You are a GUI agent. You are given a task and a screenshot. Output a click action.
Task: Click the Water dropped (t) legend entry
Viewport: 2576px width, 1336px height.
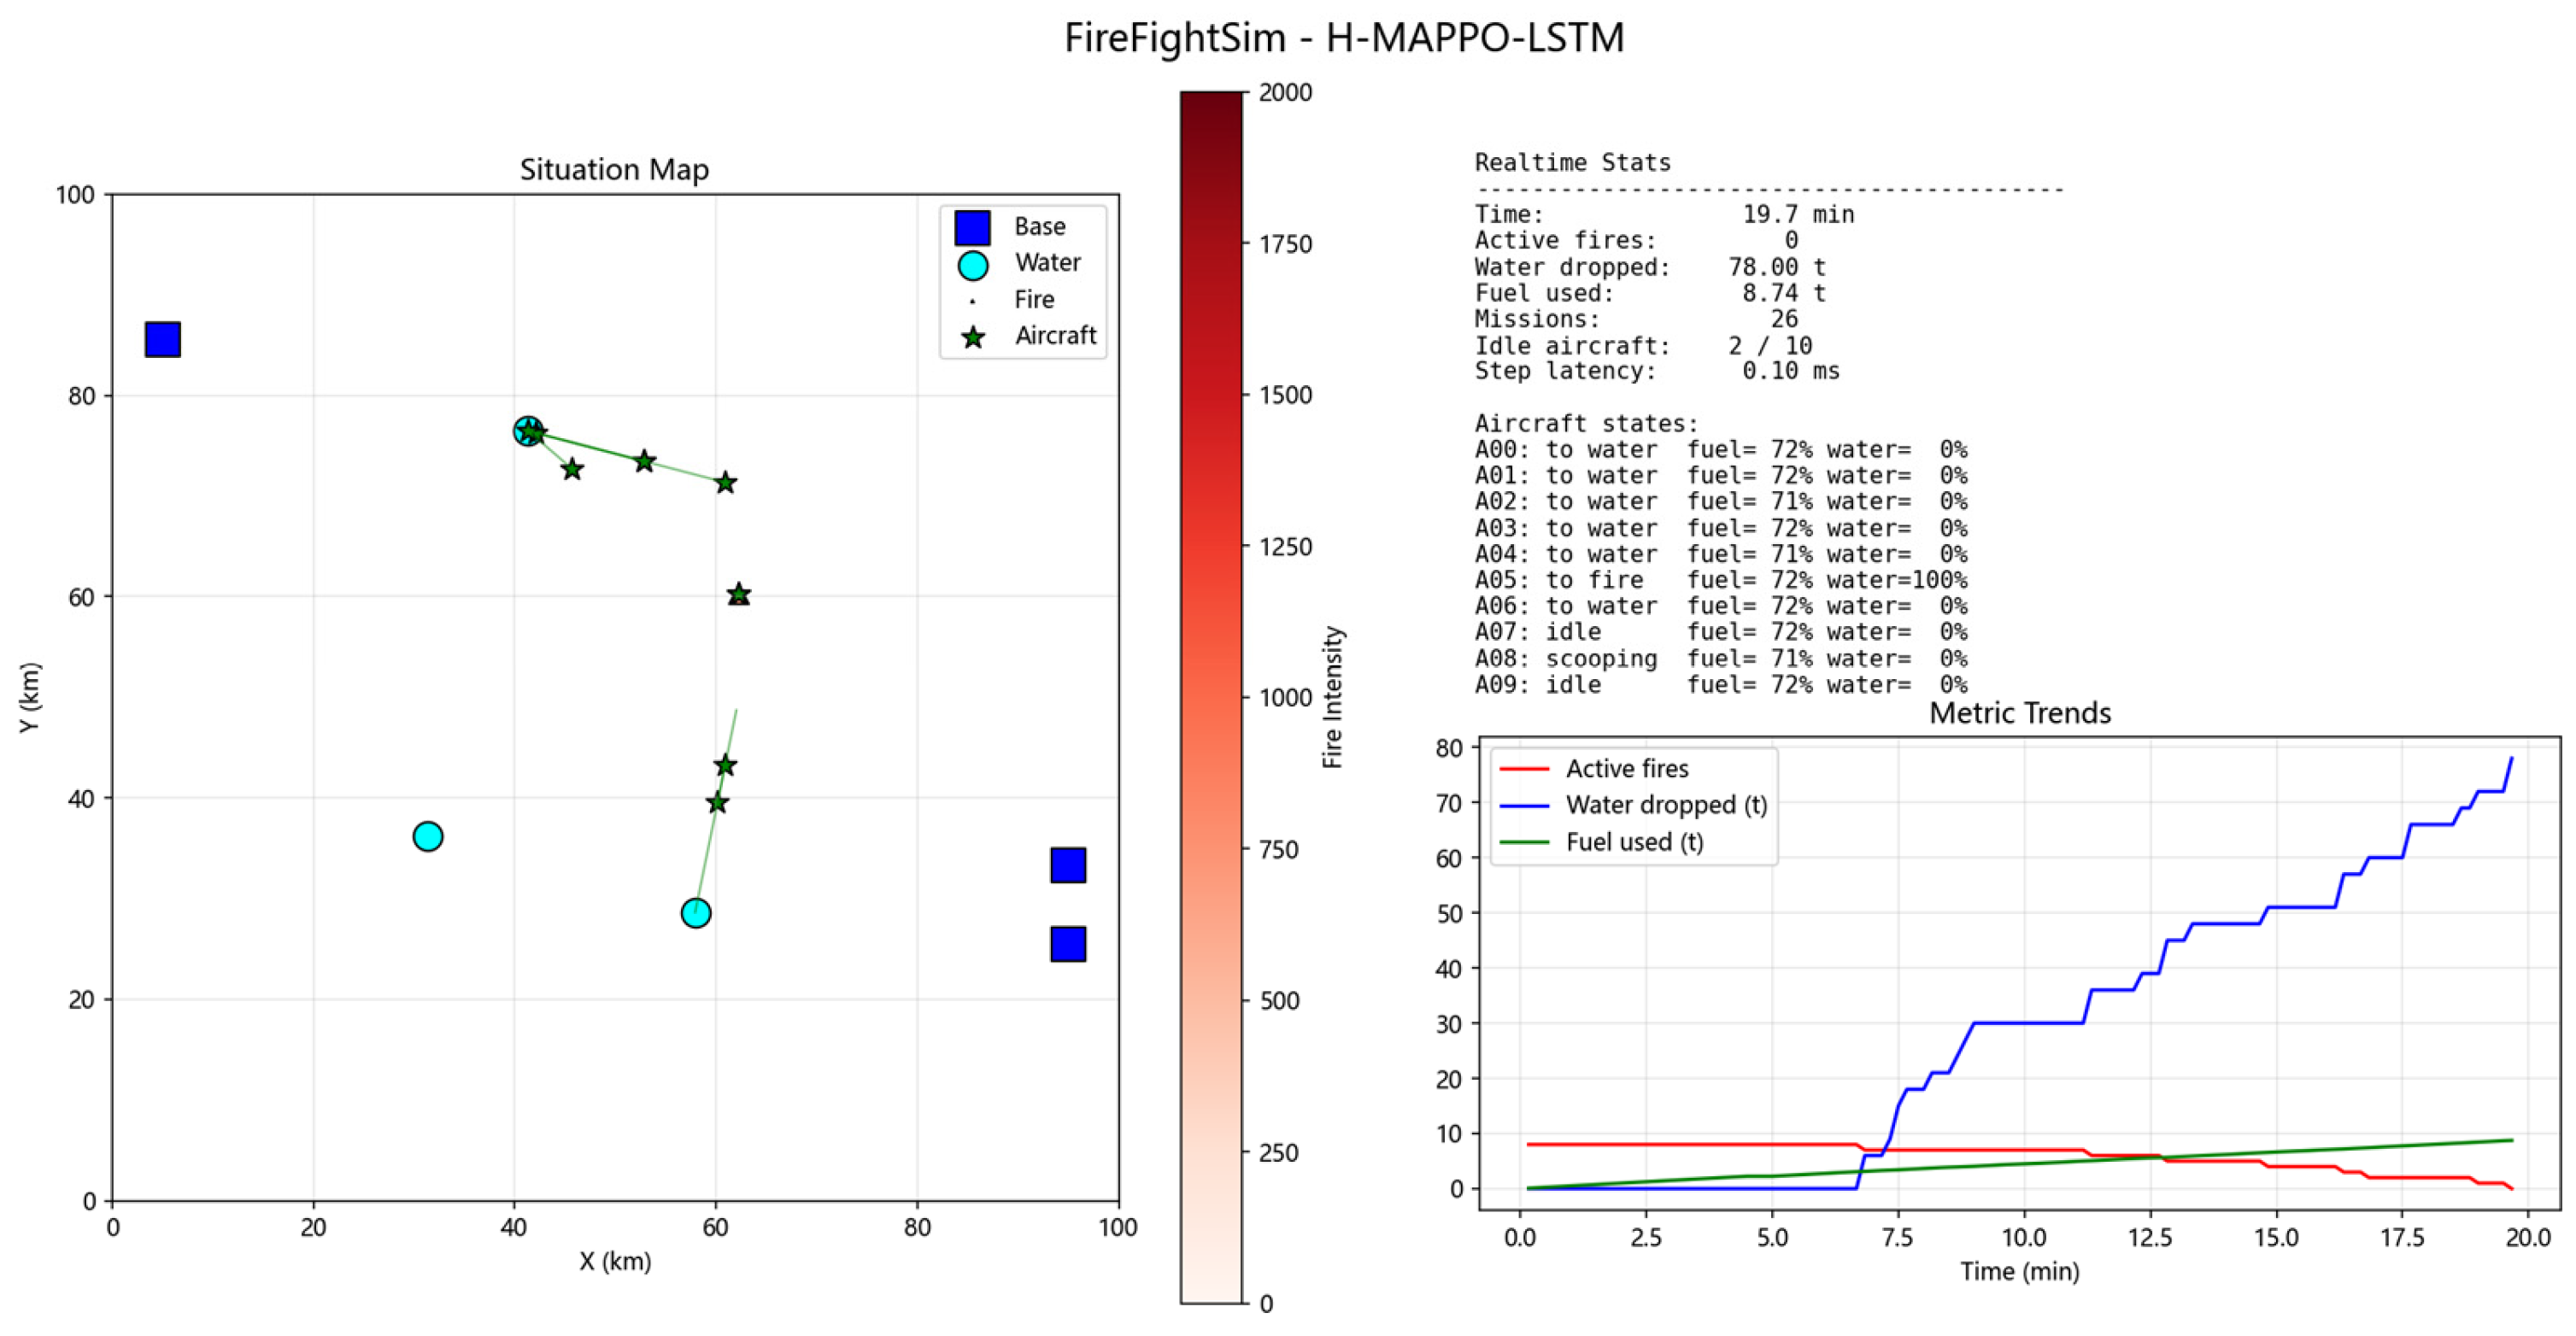pos(1633,805)
